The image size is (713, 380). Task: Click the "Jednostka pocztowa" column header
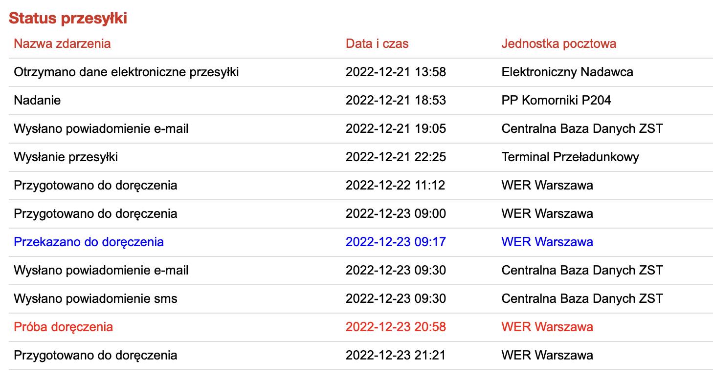558,43
